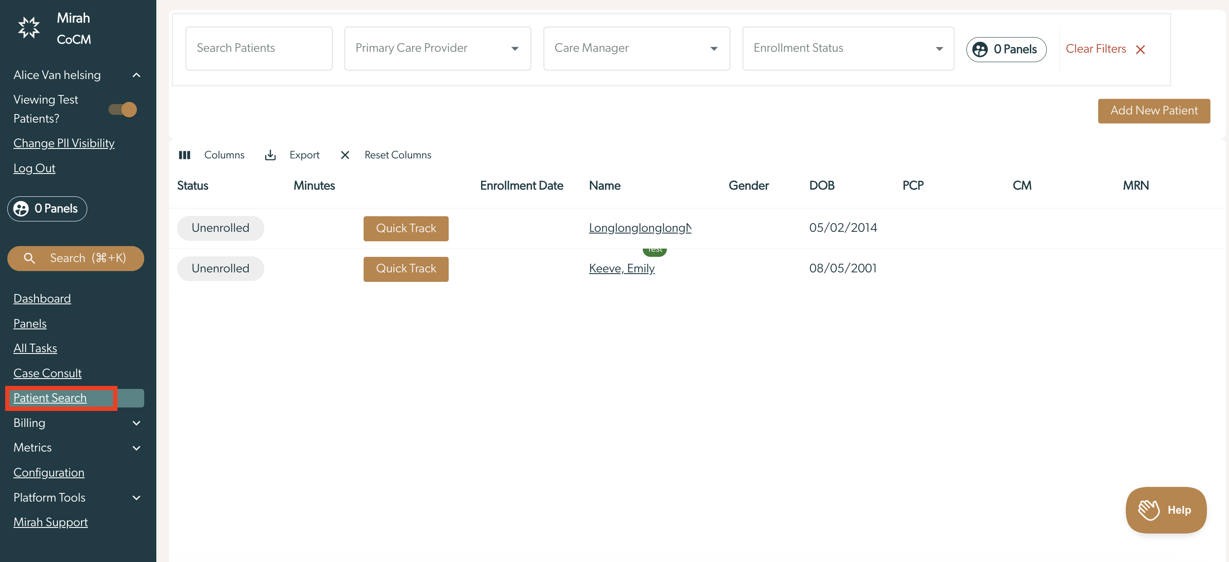Collapse the Alice Van helsing user menu
The image size is (1229, 562).
click(x=136, y=75)
